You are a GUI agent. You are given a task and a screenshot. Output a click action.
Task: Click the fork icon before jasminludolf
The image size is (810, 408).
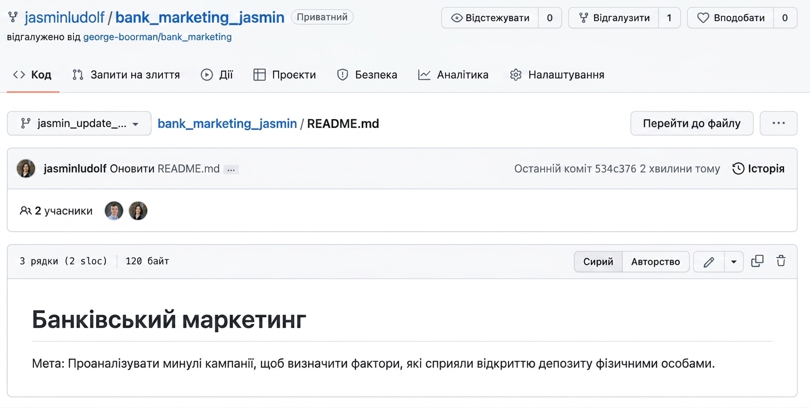coord(13,17)
